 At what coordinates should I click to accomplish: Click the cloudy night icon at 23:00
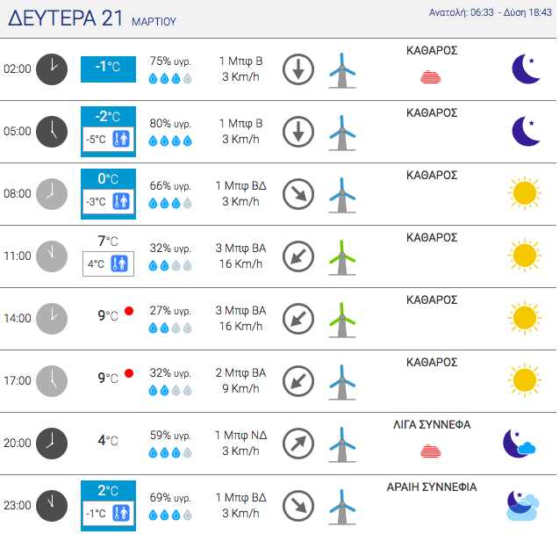(523, 506)
